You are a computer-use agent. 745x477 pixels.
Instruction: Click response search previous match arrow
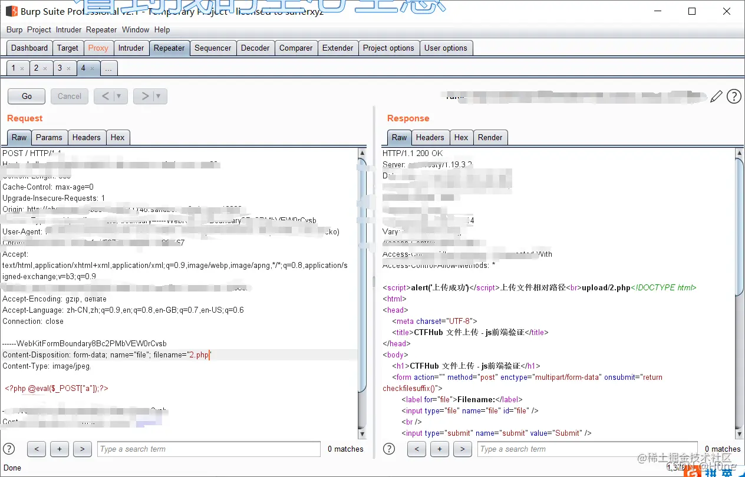417,449
